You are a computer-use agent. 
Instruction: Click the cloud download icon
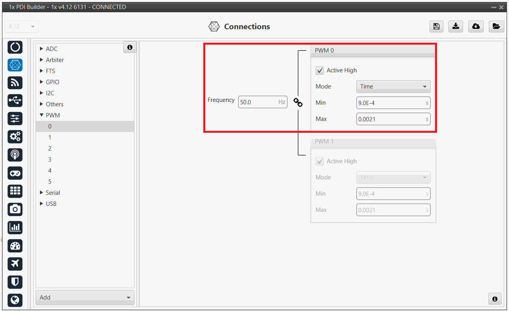tap(476, 26)
